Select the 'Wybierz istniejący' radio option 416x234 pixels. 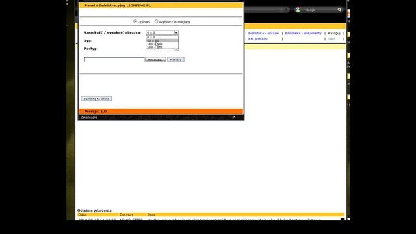[x=156, y=21]
